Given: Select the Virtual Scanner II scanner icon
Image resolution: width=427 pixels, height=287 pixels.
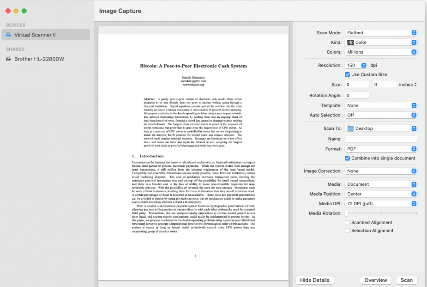Looking at the screenshot, I should pyautogui.click(x=9, y=34).
